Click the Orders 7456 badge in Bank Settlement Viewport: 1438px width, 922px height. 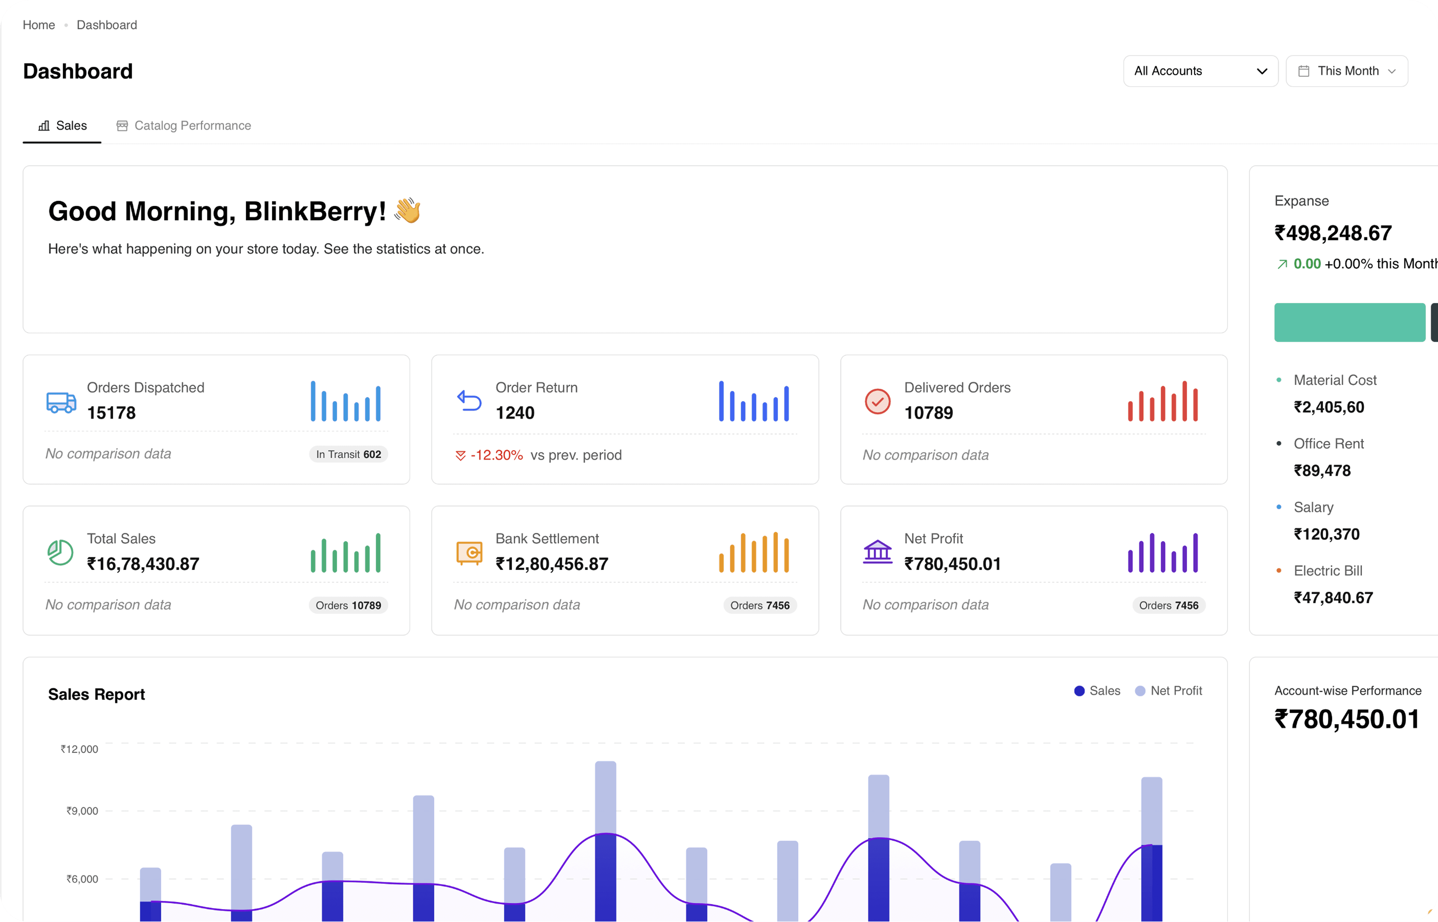coord(760,605)
